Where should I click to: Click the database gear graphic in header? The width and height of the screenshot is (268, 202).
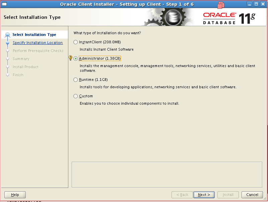pos(173,17)
